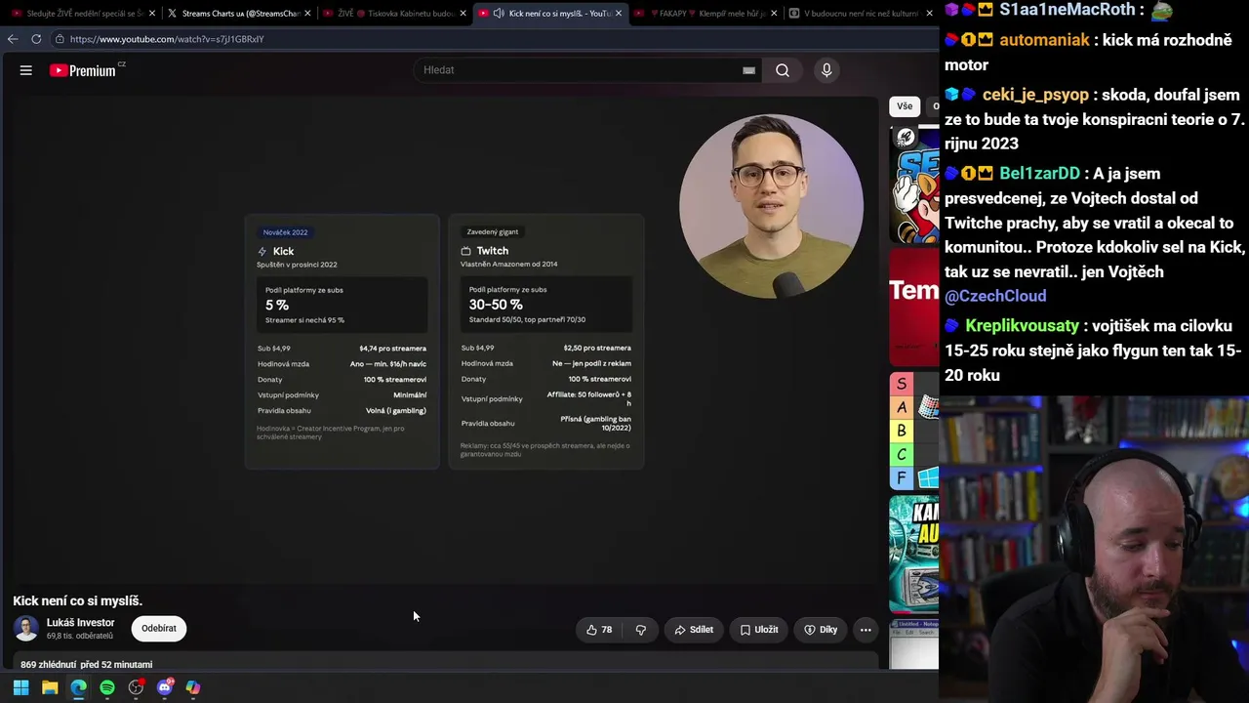Click the search magnifier button
1249x703 pixels.
783,70
